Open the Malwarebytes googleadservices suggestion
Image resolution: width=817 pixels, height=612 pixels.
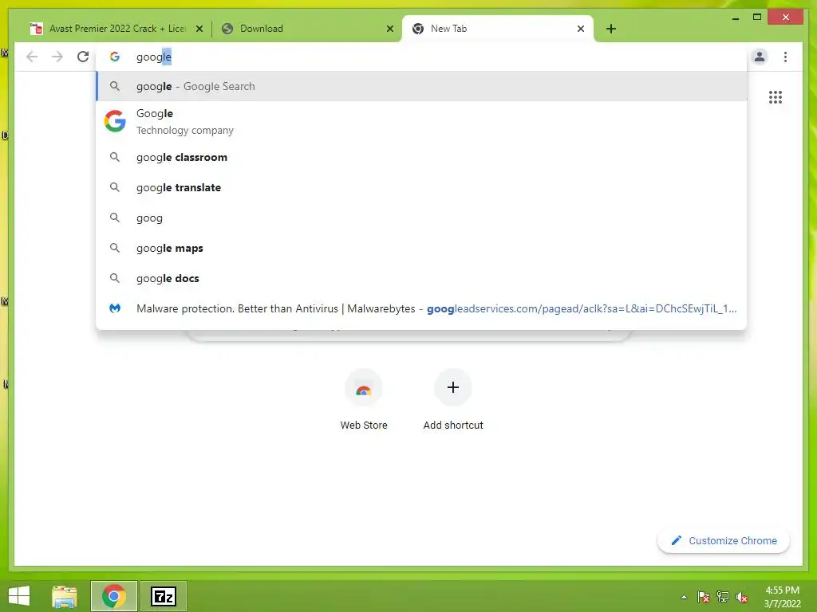click(421, 308)
